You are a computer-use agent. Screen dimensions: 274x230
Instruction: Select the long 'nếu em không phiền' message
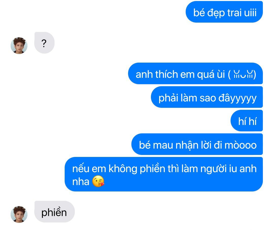click(x=164, y=174)
